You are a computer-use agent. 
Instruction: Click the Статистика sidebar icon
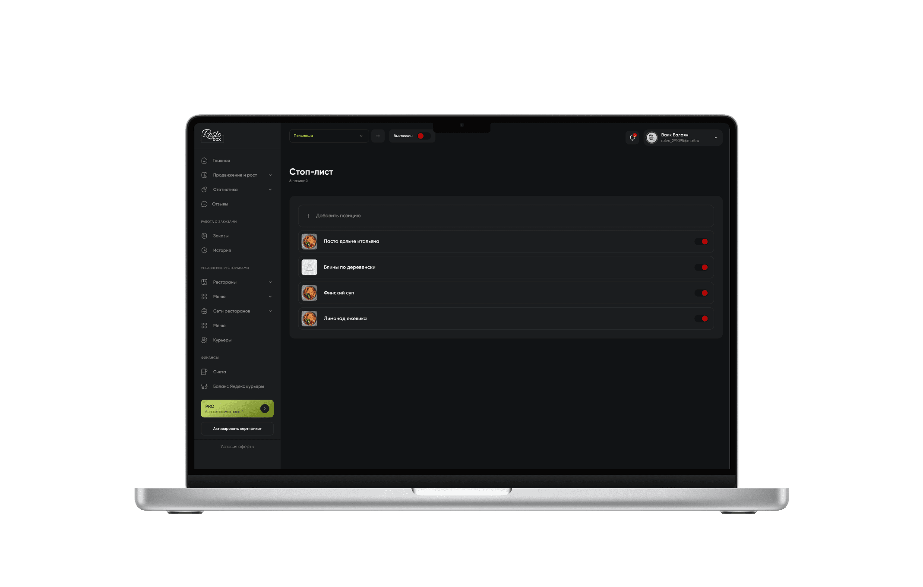205,189
